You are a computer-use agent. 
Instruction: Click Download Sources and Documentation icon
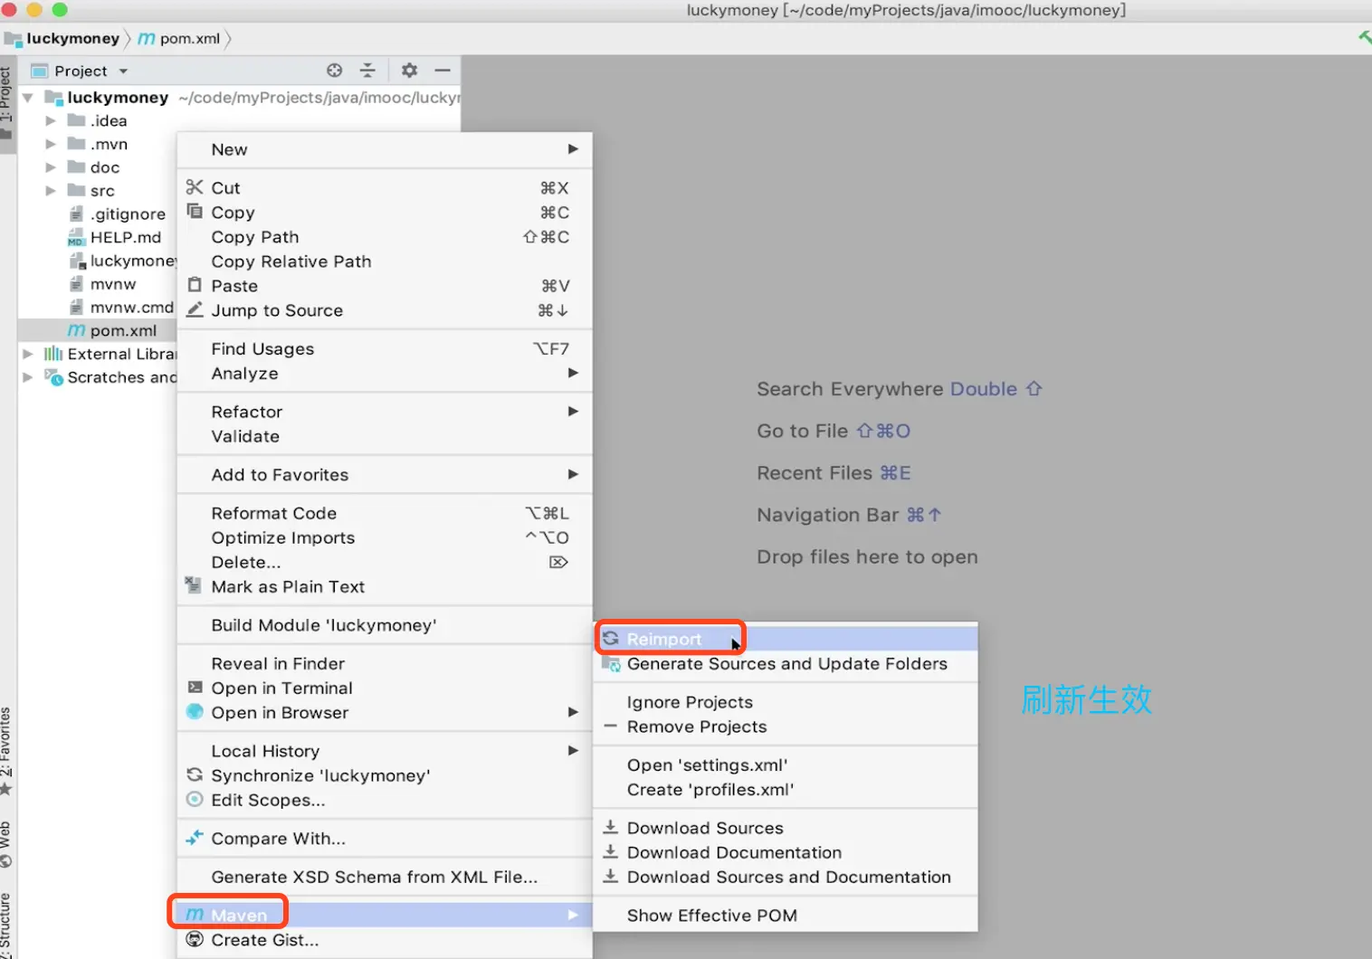[611, 876]
